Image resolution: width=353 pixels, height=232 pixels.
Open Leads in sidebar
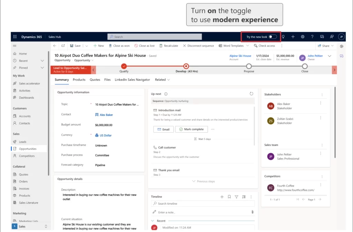point(22,142)
